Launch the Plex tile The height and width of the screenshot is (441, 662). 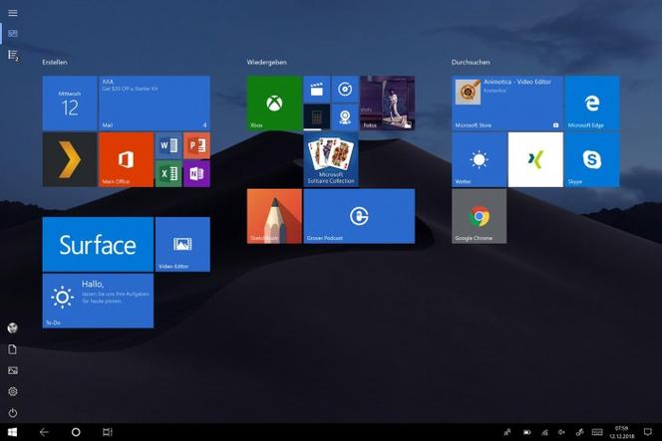[x=69, y=159]
